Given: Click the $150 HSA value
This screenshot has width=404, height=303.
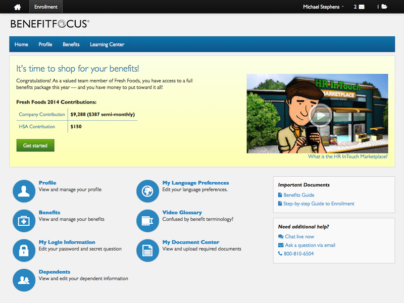Looking at the screenshot, I should coord(76,127).
